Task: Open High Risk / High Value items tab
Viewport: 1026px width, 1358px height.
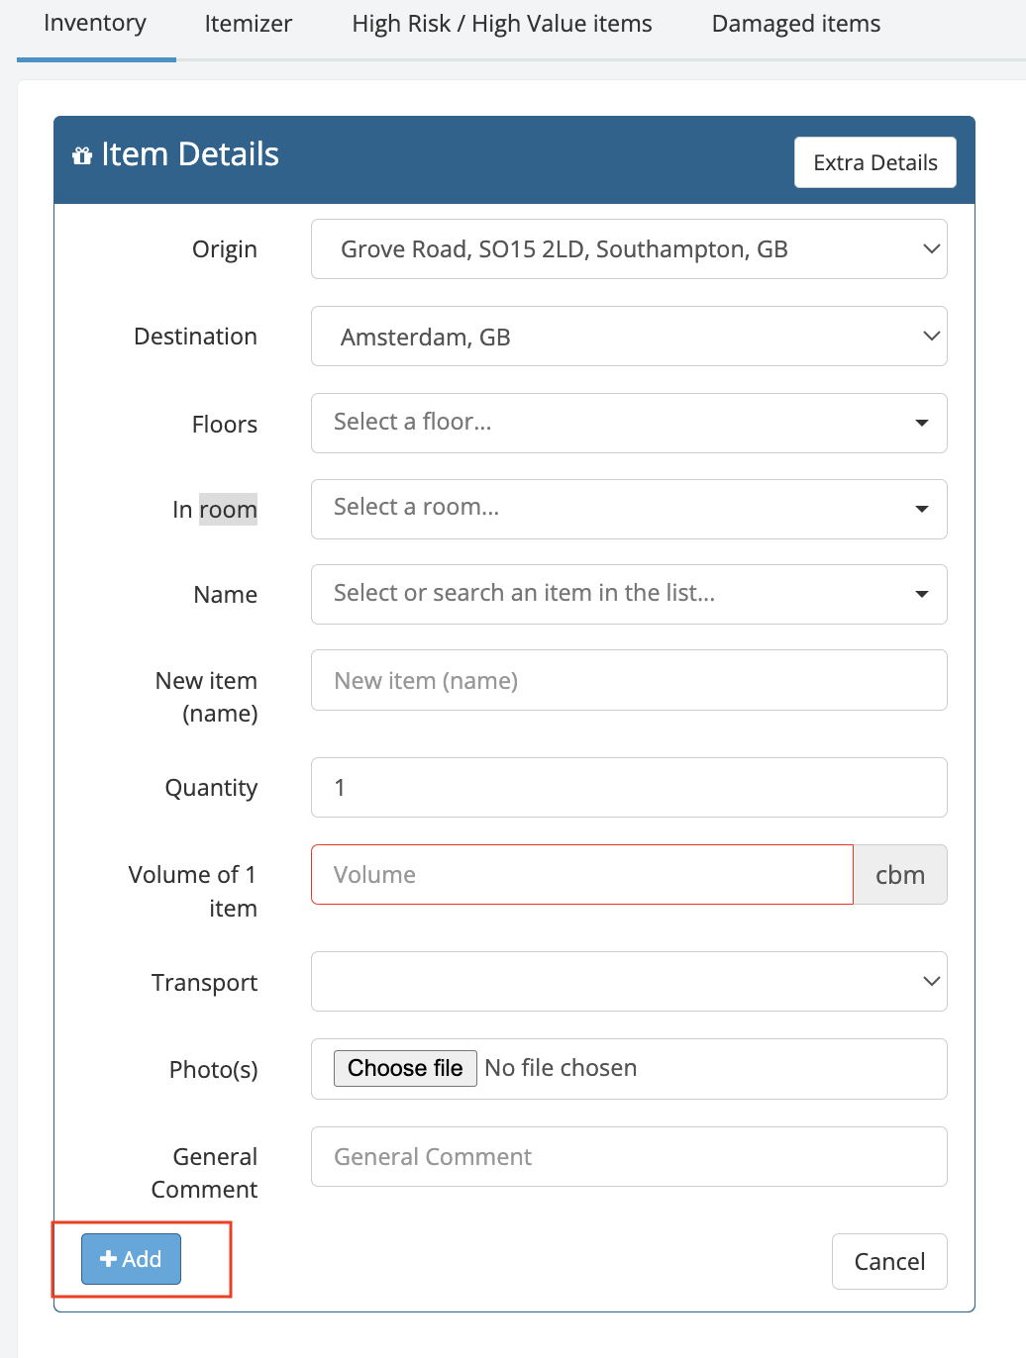Action: (502, 24)
